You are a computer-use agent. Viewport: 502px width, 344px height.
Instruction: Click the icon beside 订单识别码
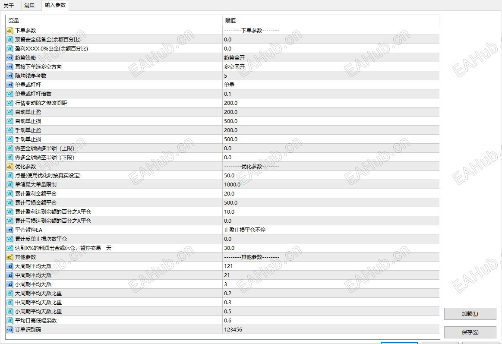point(9,330)
